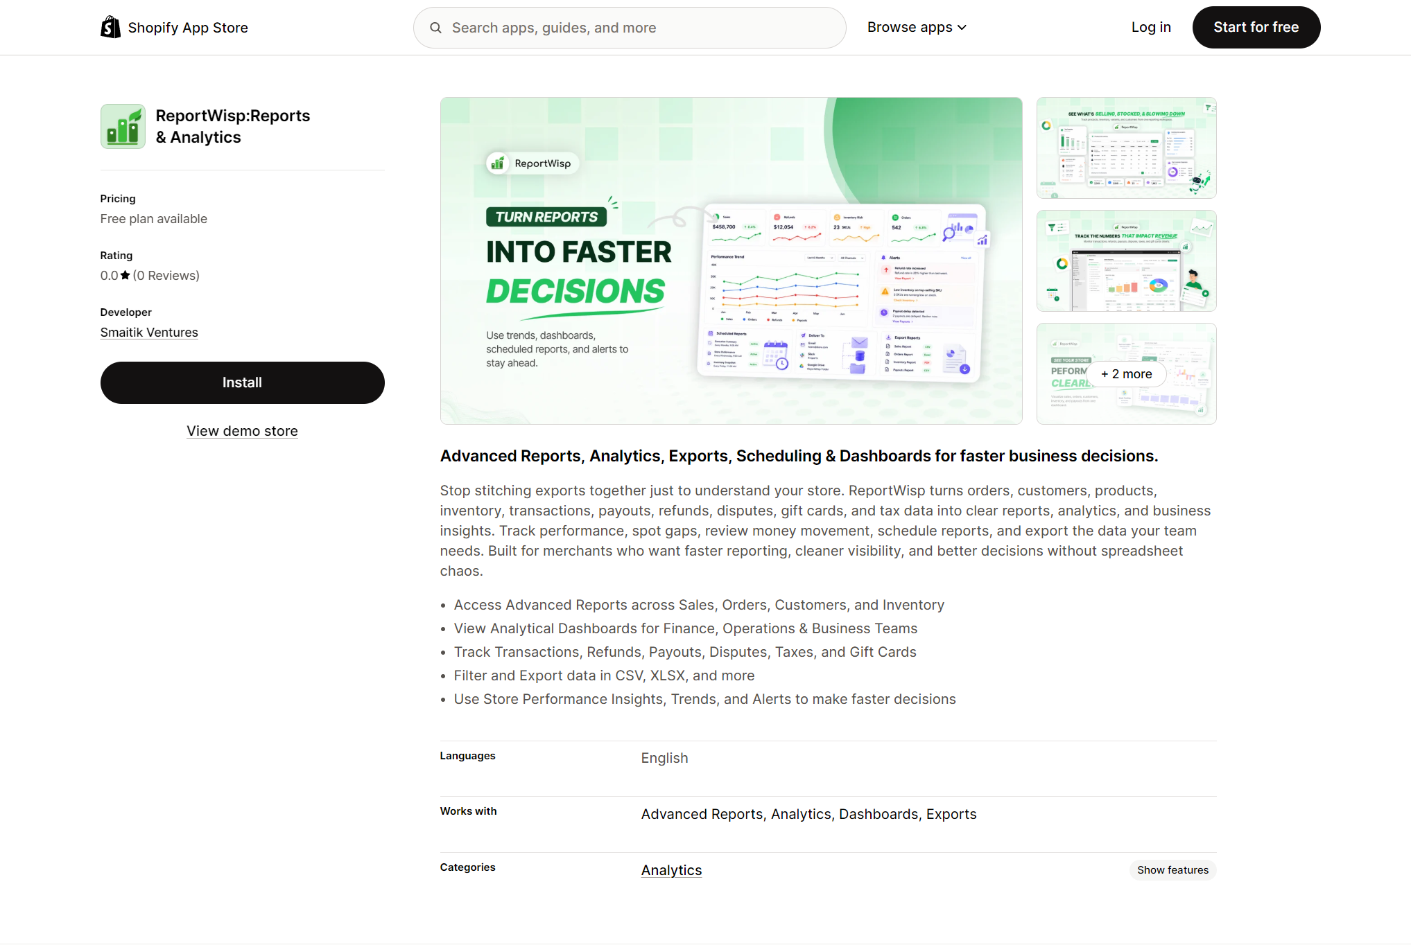The height and width of the screenshot is (945, 1411).
Task: Click the Filter and Export data bullet
Action: [604, 675]
